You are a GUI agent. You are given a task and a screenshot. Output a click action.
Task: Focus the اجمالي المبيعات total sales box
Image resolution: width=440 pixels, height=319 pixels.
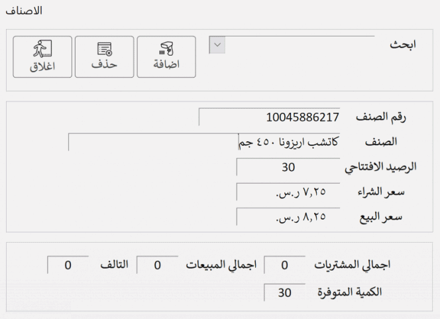(157, 265)
